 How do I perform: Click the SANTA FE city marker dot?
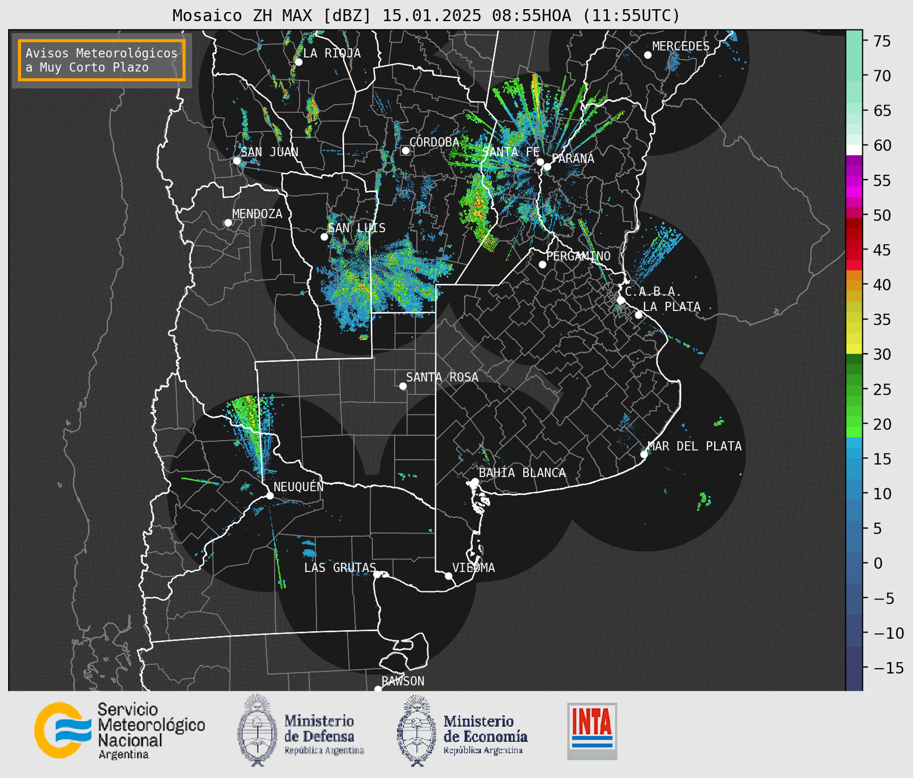pos(540,162)
